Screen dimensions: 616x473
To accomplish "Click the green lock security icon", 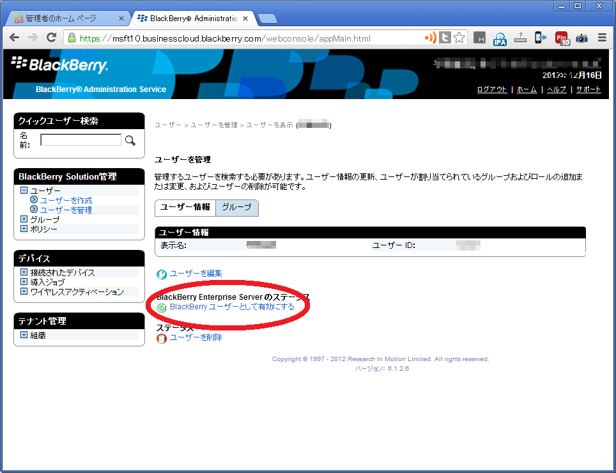I will click(x=72, y=38).
